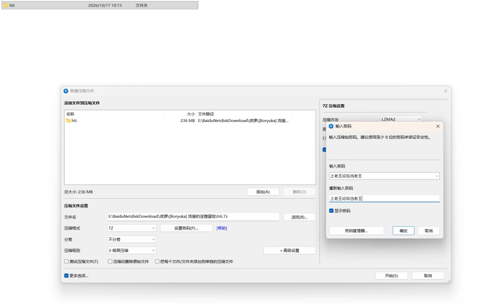497x304 pixels.
Task: Toggle 更多选项 checkbox
Action: coord(66,276)
